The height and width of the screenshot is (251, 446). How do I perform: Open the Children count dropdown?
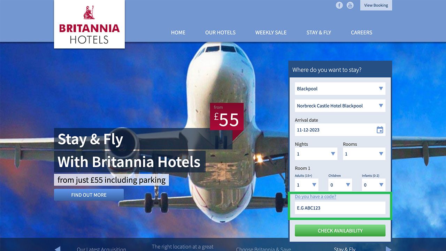340,185
